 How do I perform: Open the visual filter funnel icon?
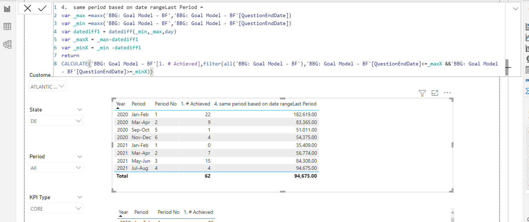point(422,93)
